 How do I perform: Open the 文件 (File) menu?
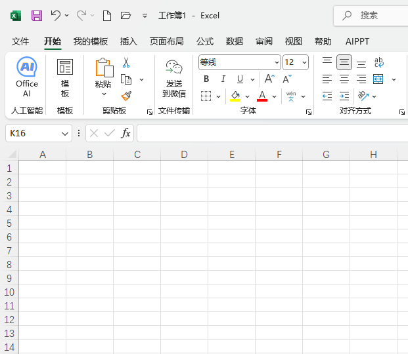20,41
